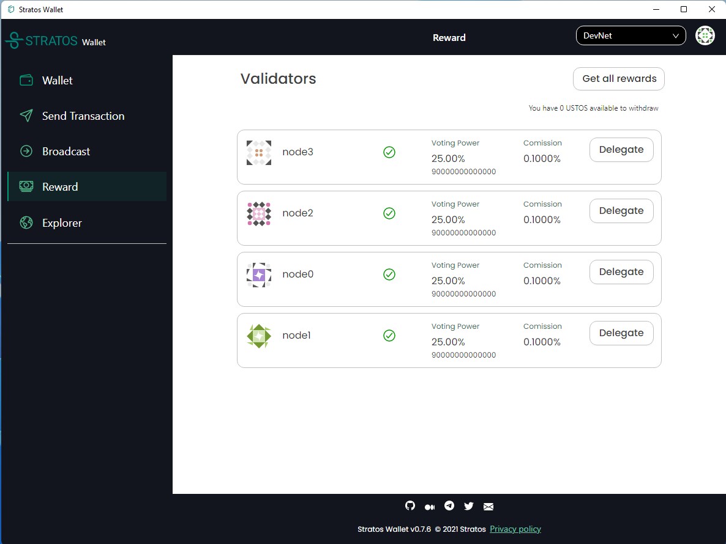This screenshot has width=726, height=544.
Task: Open the Privacy policy link
Action: 515,529
